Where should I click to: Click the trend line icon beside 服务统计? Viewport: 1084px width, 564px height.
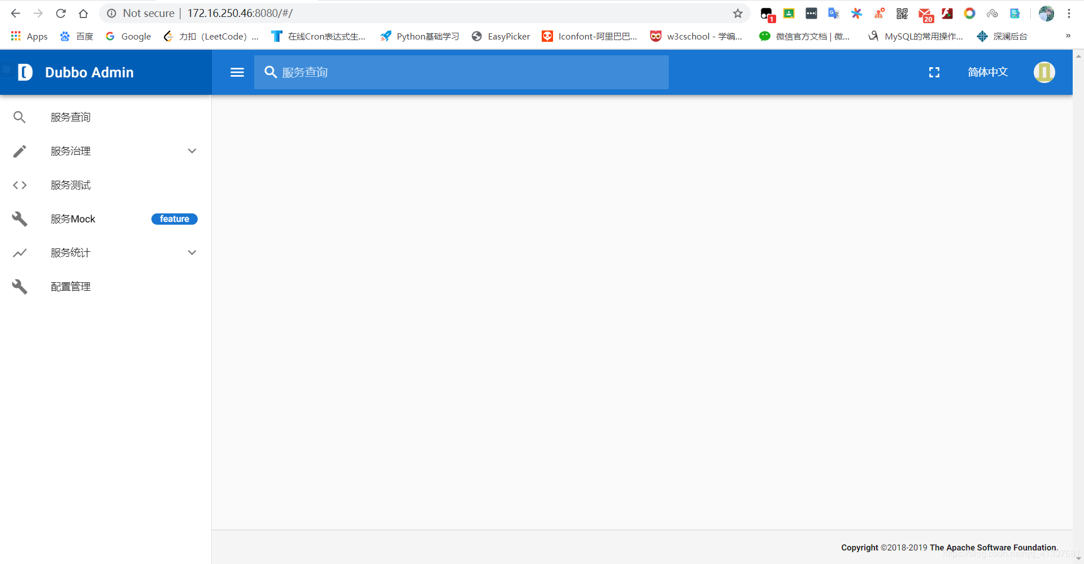click(x=20, y=253)
